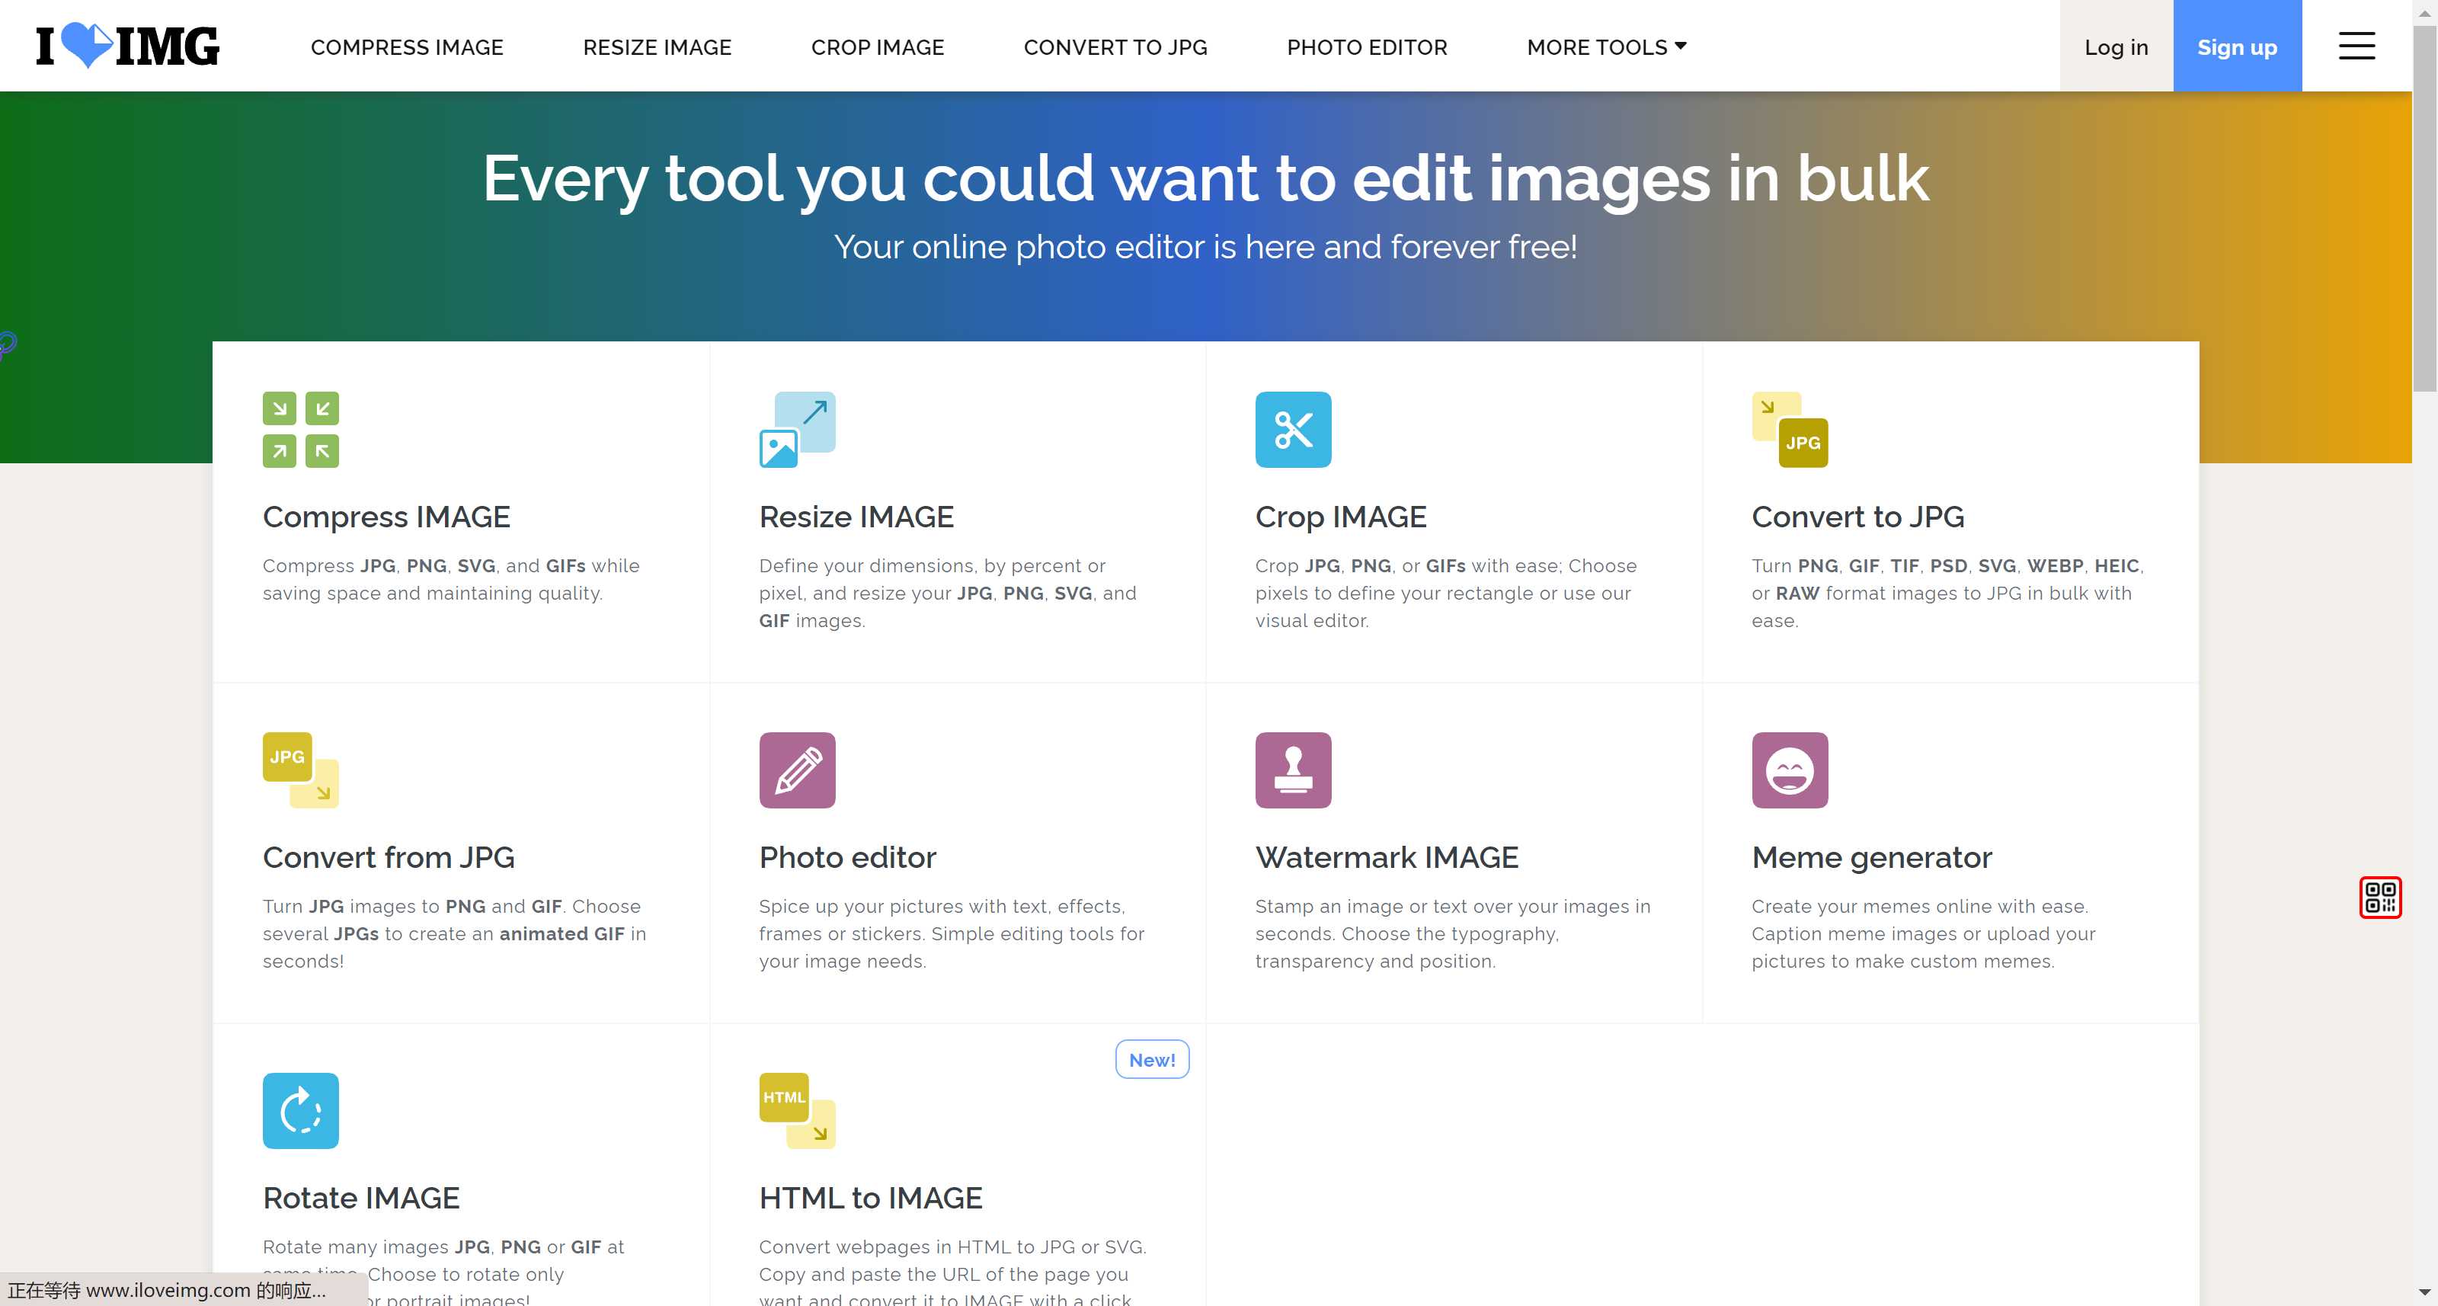Viewport: 2438px width, 1306px height.
Task: Expand the hamburger menu icon
Action: pos(2356,45)
